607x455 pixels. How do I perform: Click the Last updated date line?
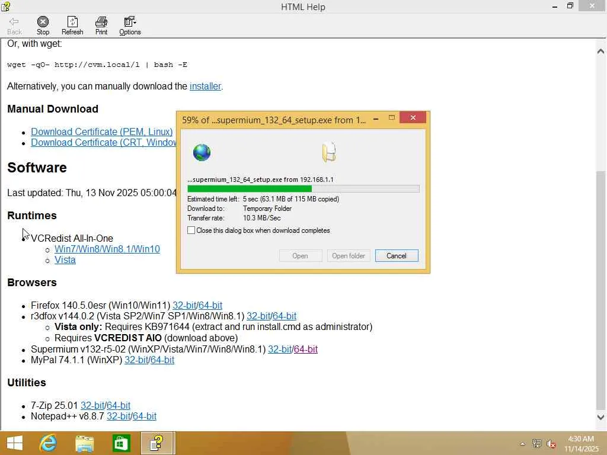pyautogui.click(x=92, y=193)
